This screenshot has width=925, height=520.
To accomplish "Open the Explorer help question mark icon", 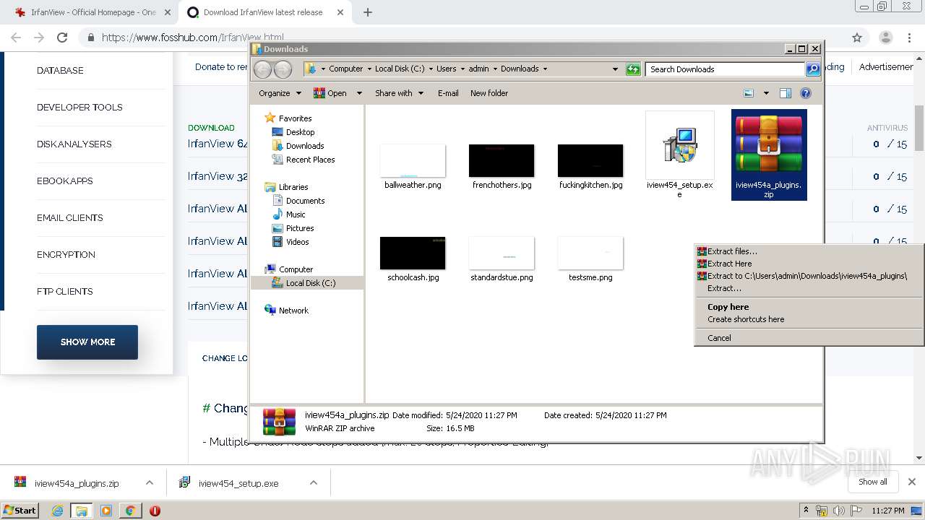I will (806, 93).
